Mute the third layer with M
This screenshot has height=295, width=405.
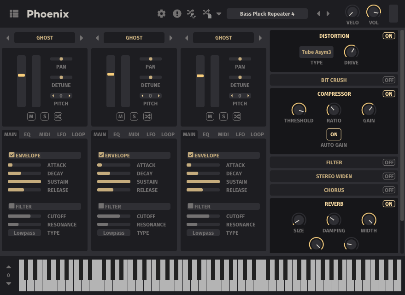pos(210,116)
